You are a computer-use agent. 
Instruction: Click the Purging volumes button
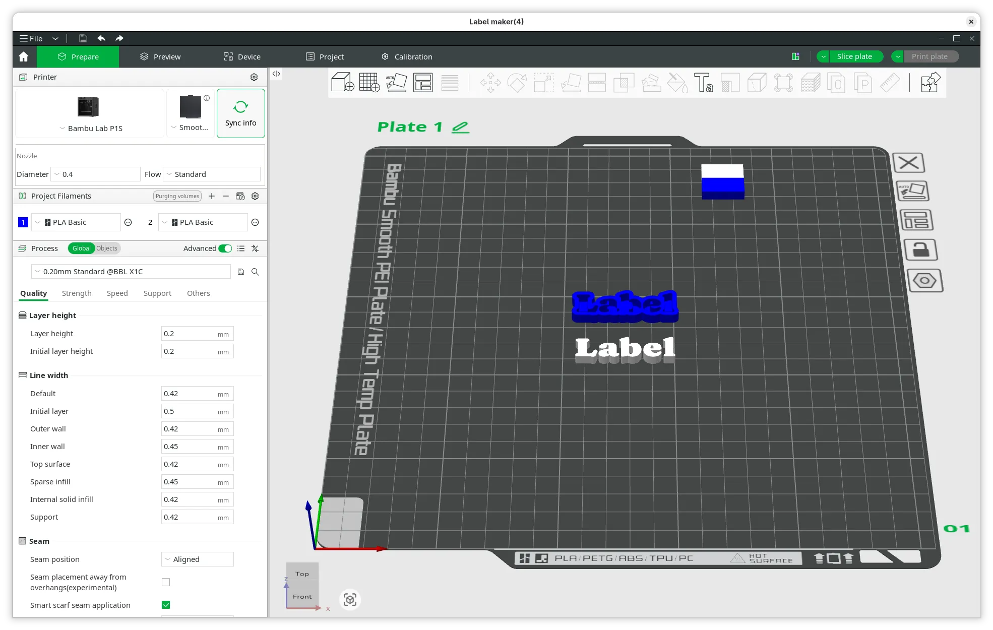(177, 196)
